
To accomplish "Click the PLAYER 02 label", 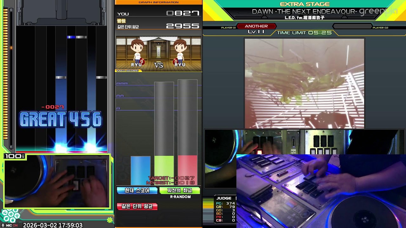I will [x=381, y=28].
